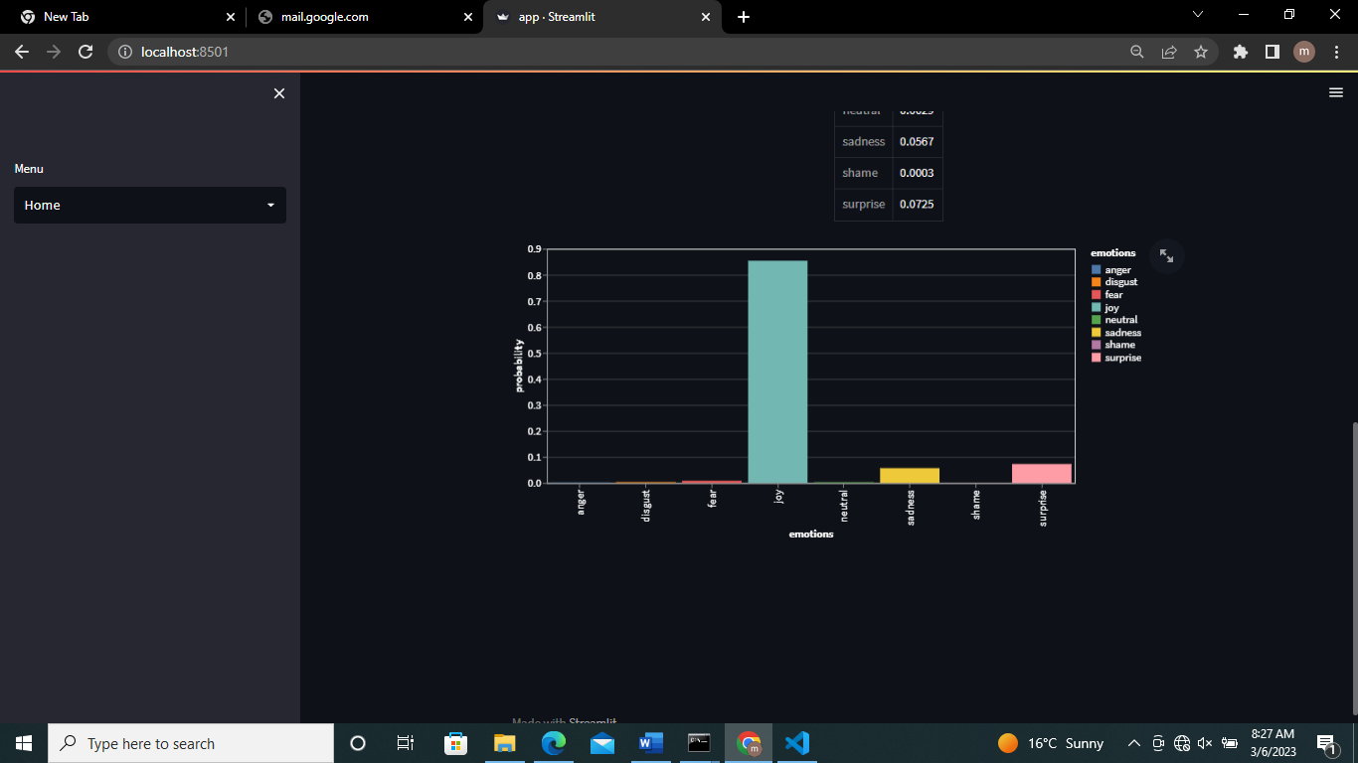Expand the emotions chart to fullscreen
Screen dimensions: 1358x763
[1166, 256]
